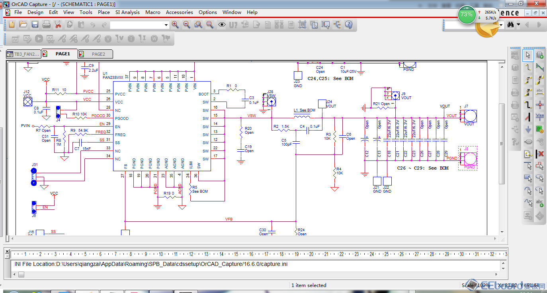547x293 pixels.
Task: Switch to the TB3_FAN2 project tab
Action: (x=23, y=54)
